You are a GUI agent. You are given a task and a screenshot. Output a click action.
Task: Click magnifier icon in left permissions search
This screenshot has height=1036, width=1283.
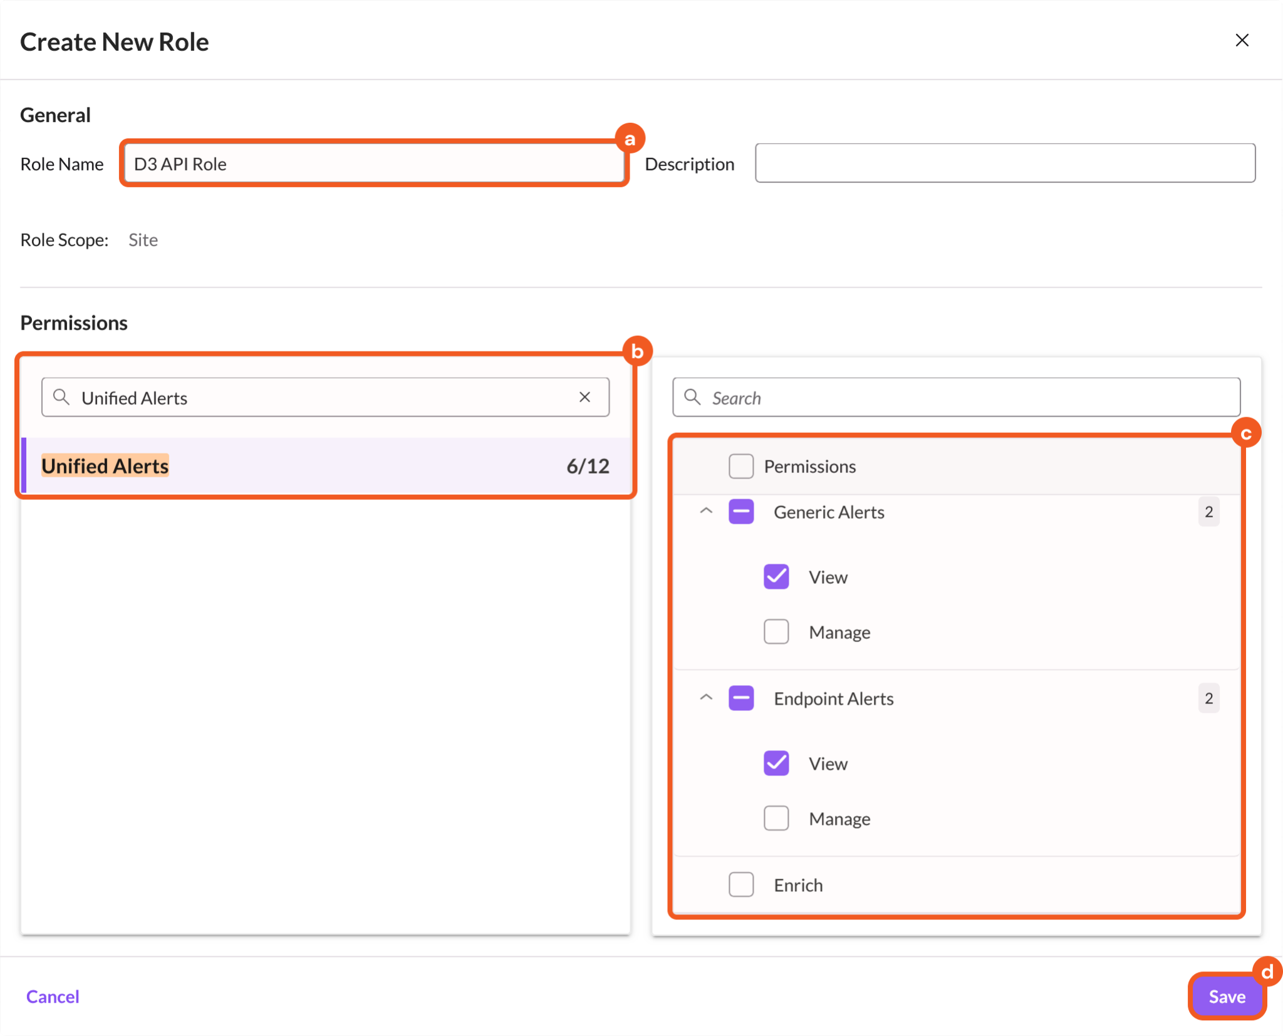click(x=61, y=397)
